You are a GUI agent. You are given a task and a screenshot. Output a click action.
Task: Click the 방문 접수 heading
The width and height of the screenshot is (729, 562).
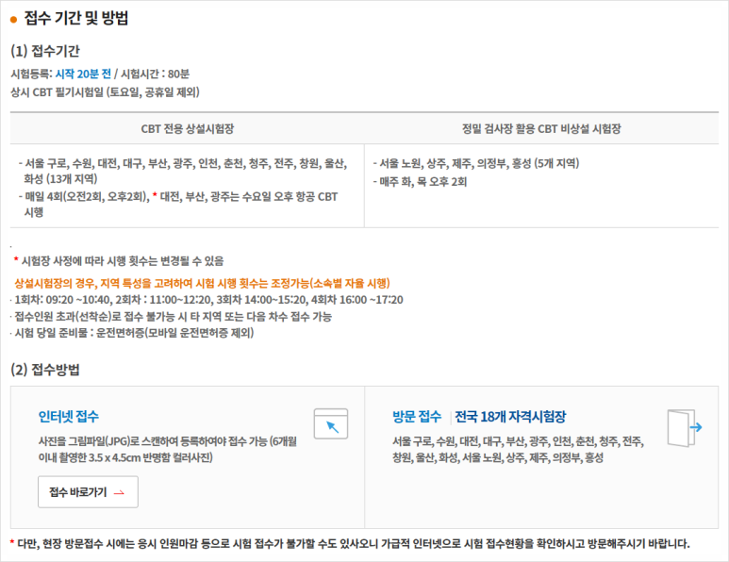pos(417,417)
